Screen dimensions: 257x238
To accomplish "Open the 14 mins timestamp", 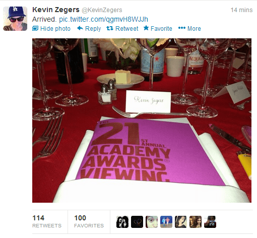I will coord(241,10).
